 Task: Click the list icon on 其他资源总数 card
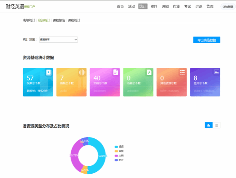click(x=182, y=72)
